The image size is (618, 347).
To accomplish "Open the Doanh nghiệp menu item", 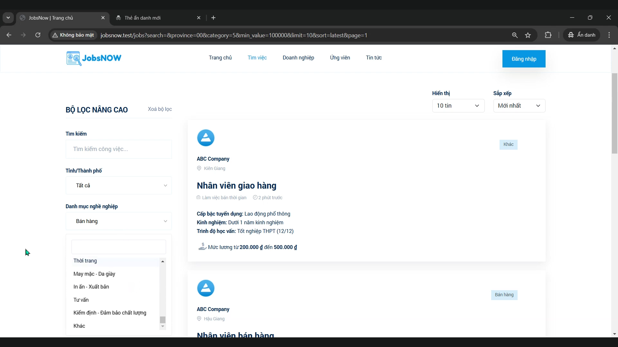I will [298, 58].
